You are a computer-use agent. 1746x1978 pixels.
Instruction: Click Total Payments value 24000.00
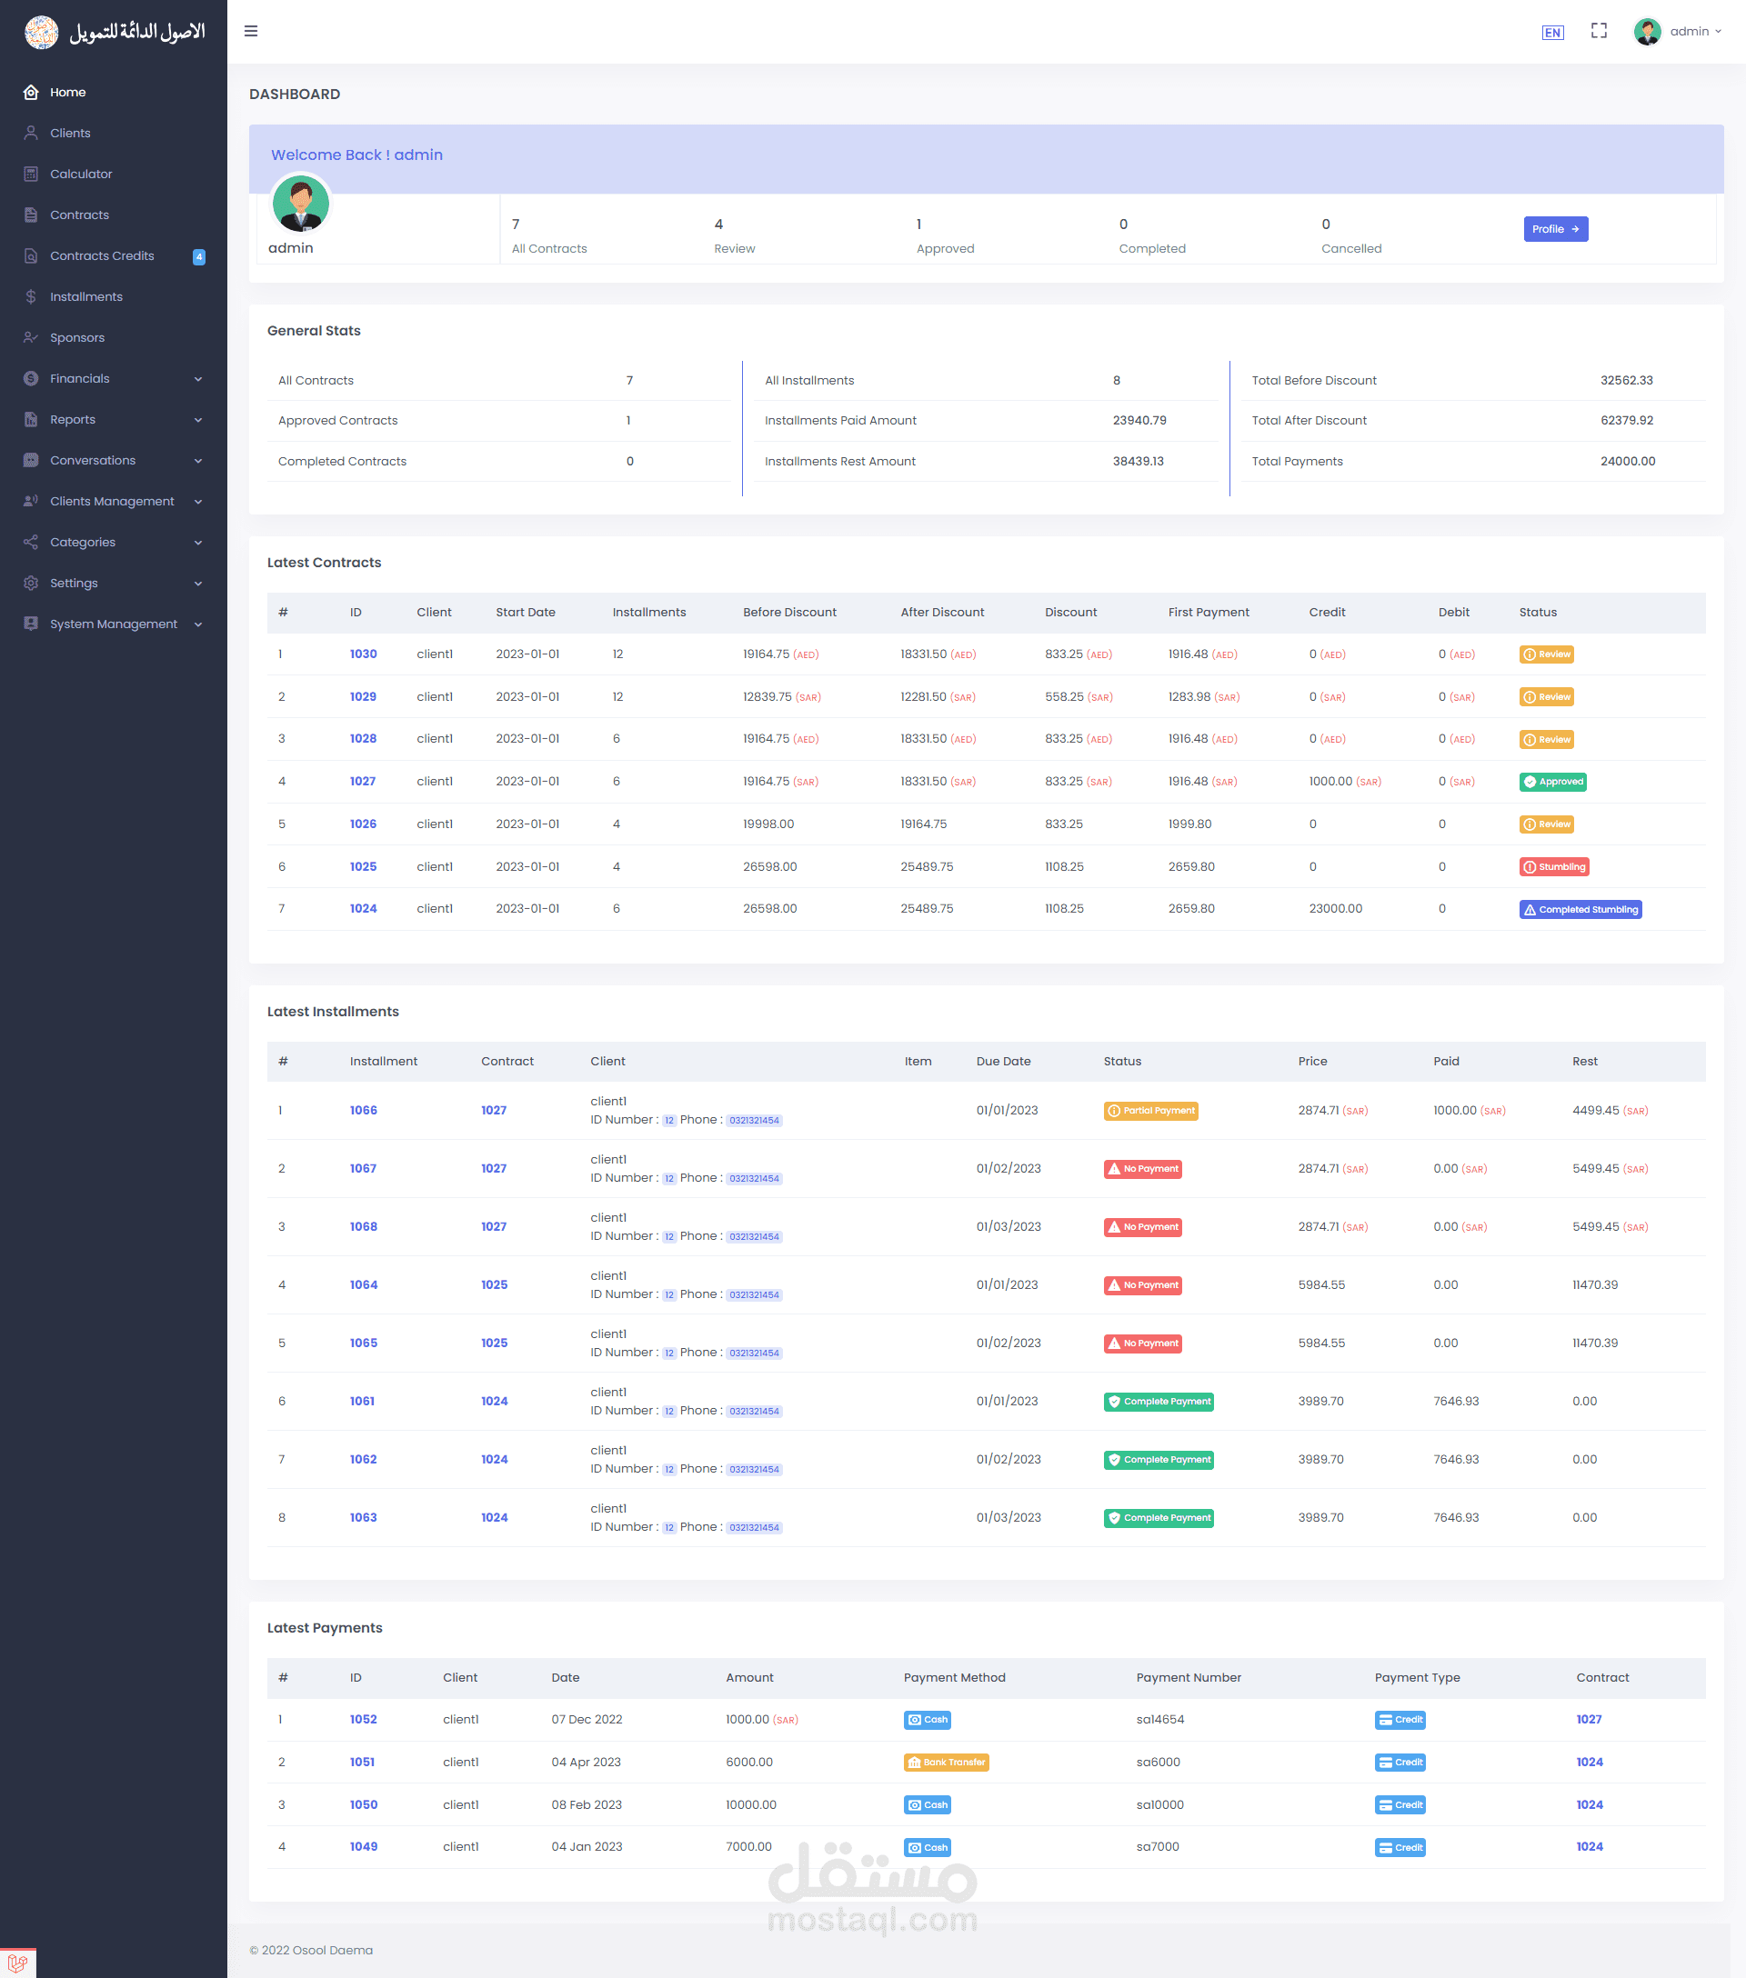1627,462
